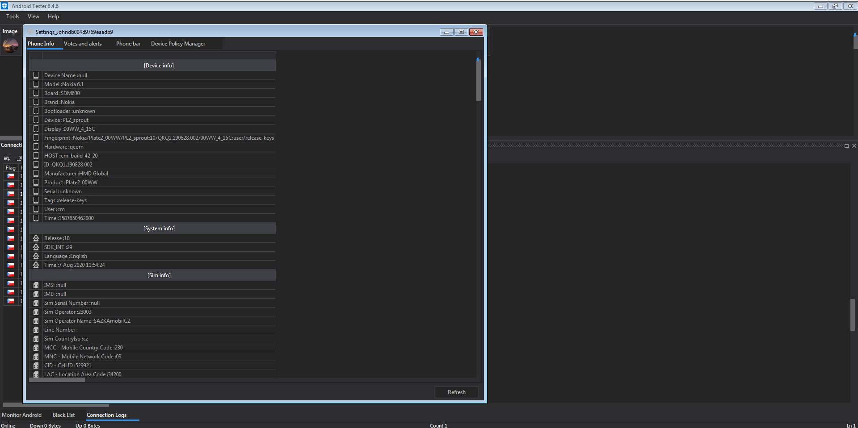Click the phone icon beside Brand :Nokia
Viewport: 858px width, 428px height.
tap(36, 102)
